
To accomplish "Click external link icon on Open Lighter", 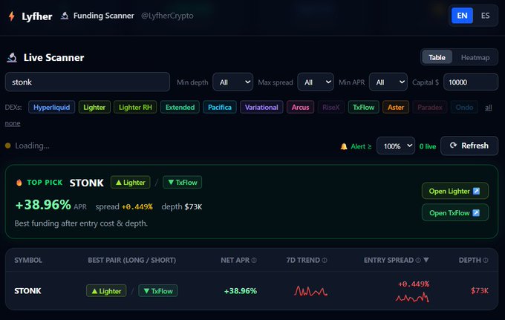I will click(x=476, y=192).
